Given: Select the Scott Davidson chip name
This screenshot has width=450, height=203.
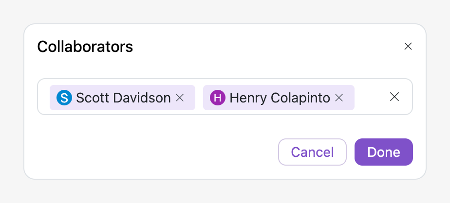Looking at the screenshot, I should (x=123, y=98).
